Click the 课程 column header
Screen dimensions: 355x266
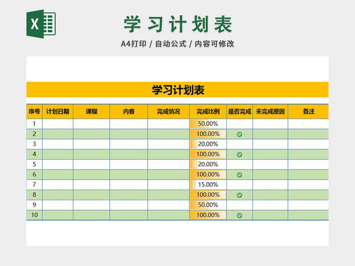point(92,111)
